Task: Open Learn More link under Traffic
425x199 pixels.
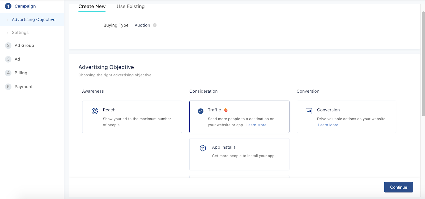Action: pyautogui.click(x=256, y=125)
